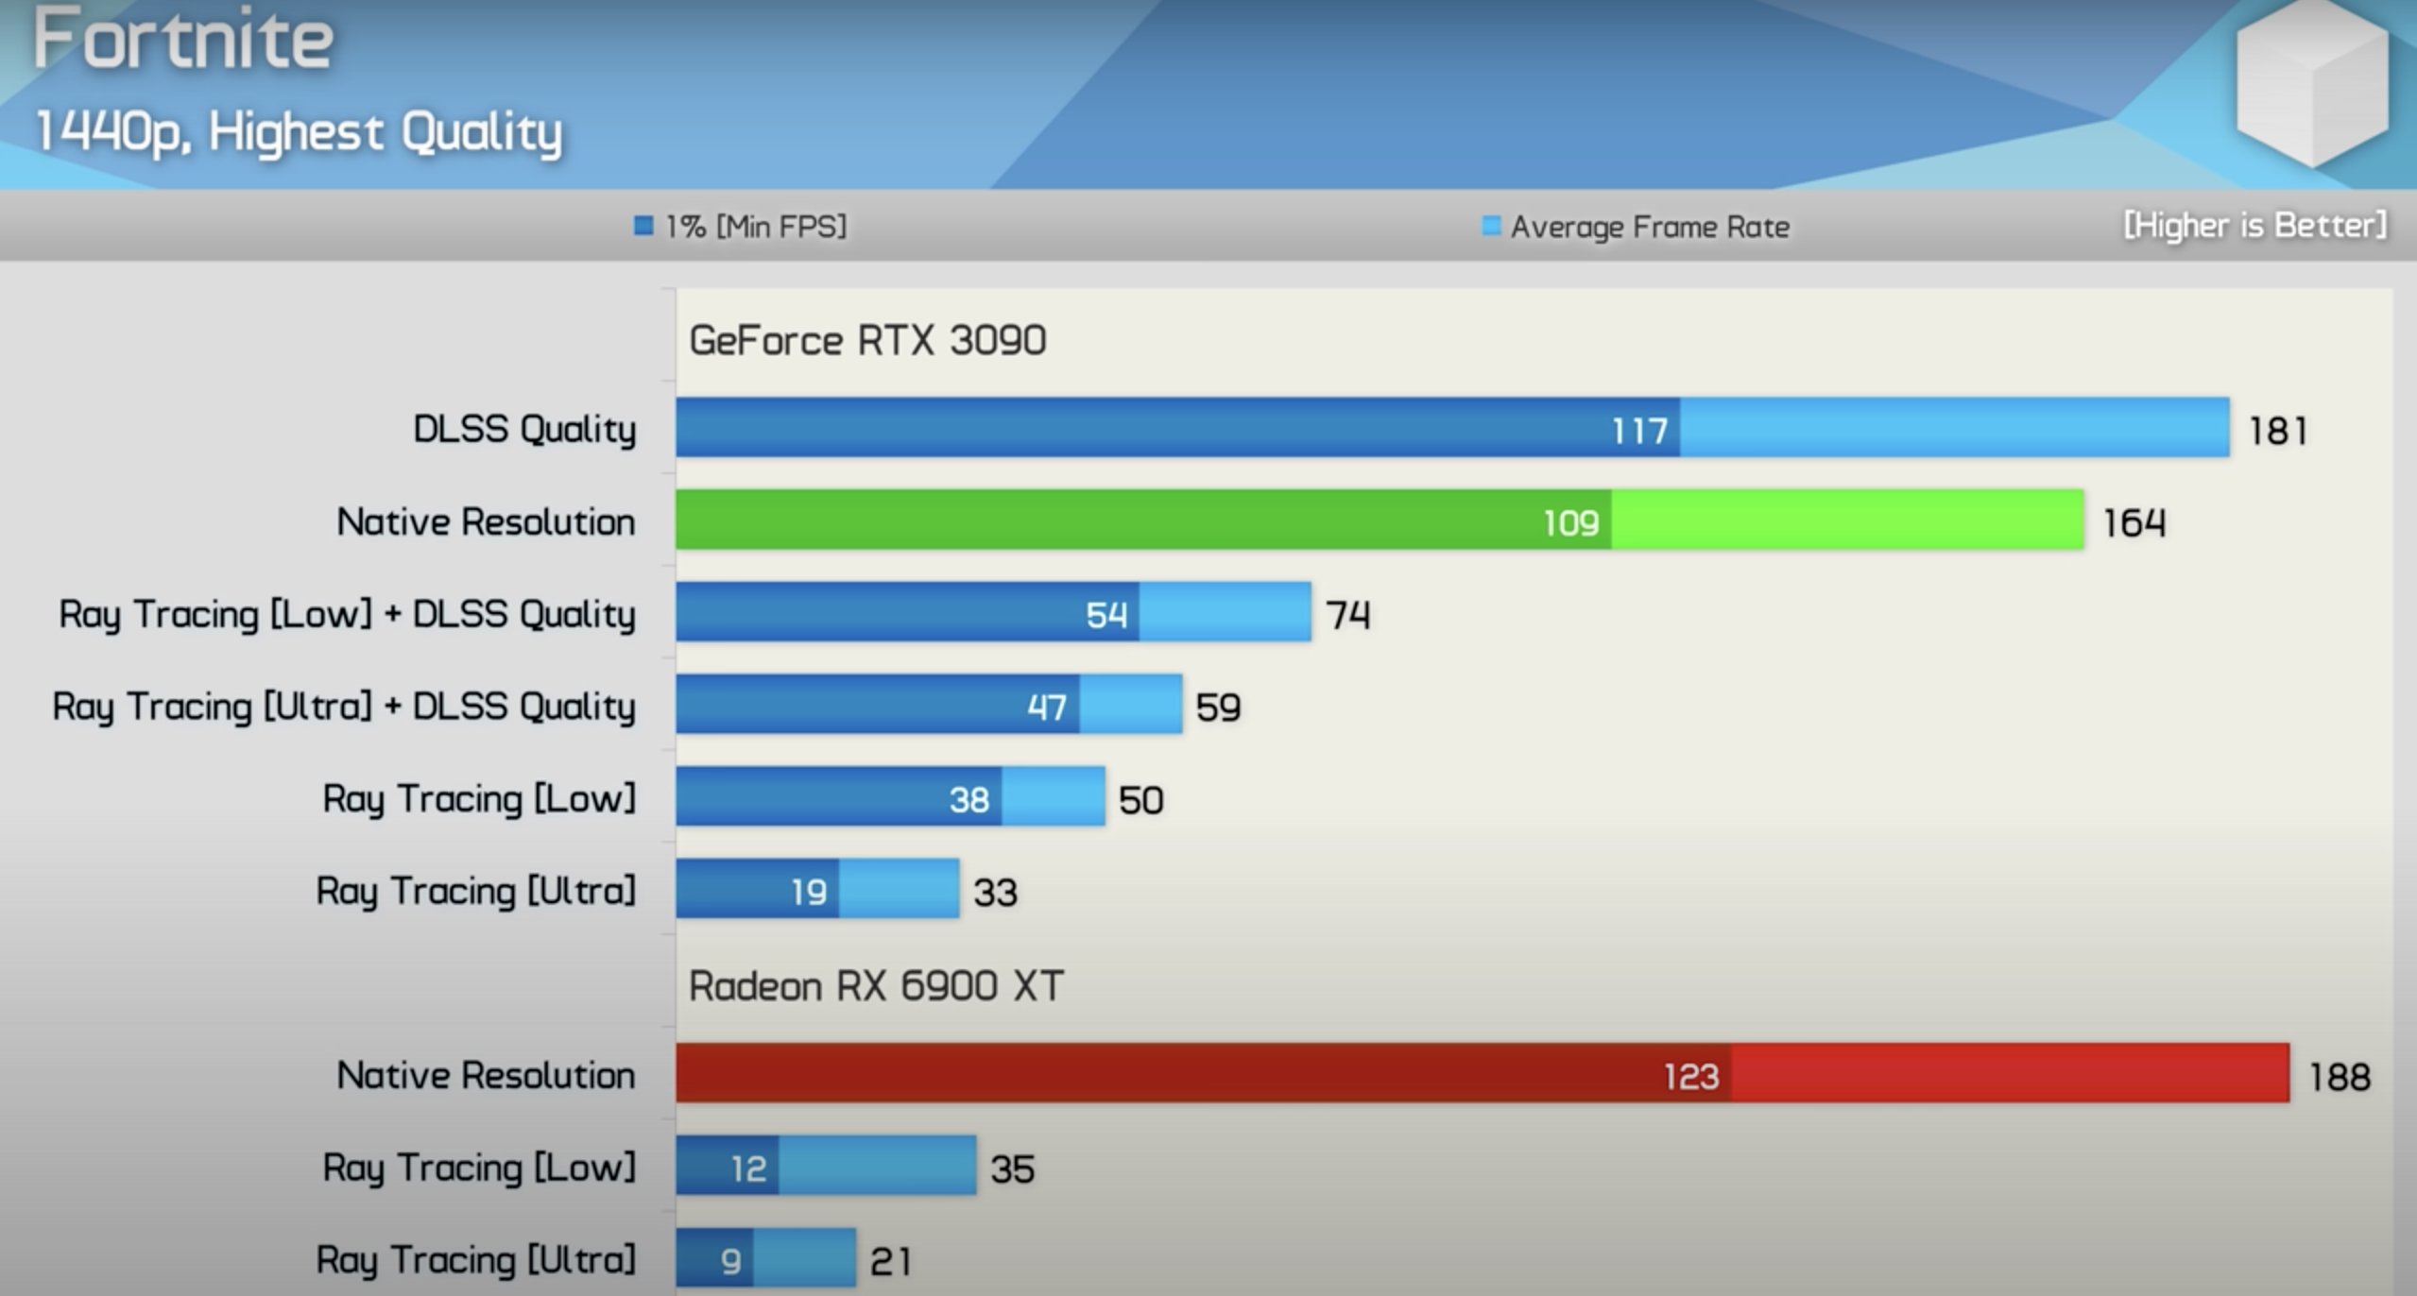Click the green RTX 3090 Native Resolution bar
2417x1296 pixels.
(x=1380, y=520)
